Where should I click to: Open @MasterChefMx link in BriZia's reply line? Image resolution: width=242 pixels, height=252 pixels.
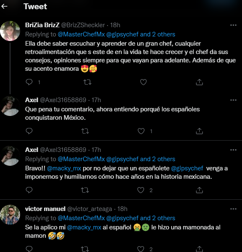tap(81, 34)
